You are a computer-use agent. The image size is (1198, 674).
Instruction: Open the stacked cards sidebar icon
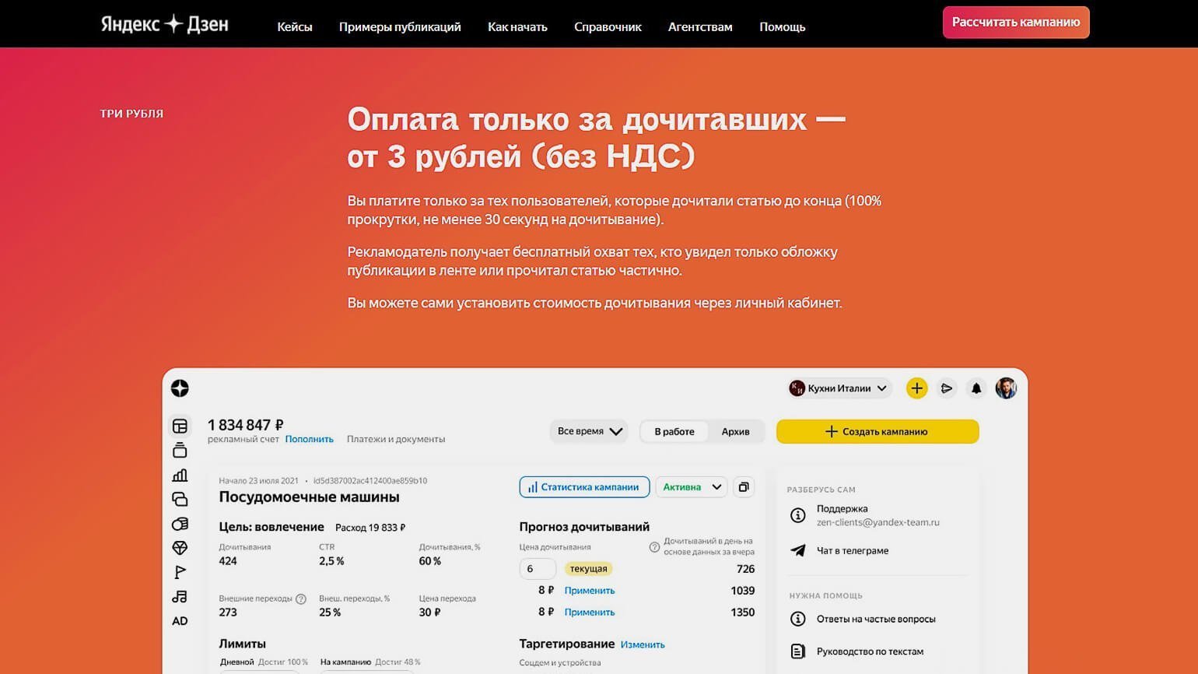[x=180, y=450]
